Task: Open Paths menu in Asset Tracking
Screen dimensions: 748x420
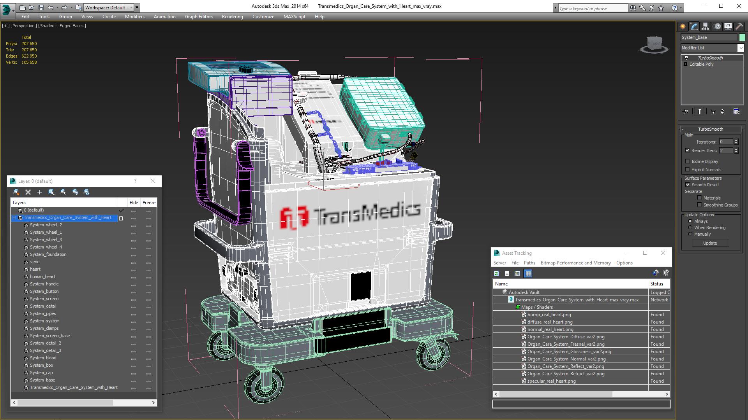Action: 529,263
